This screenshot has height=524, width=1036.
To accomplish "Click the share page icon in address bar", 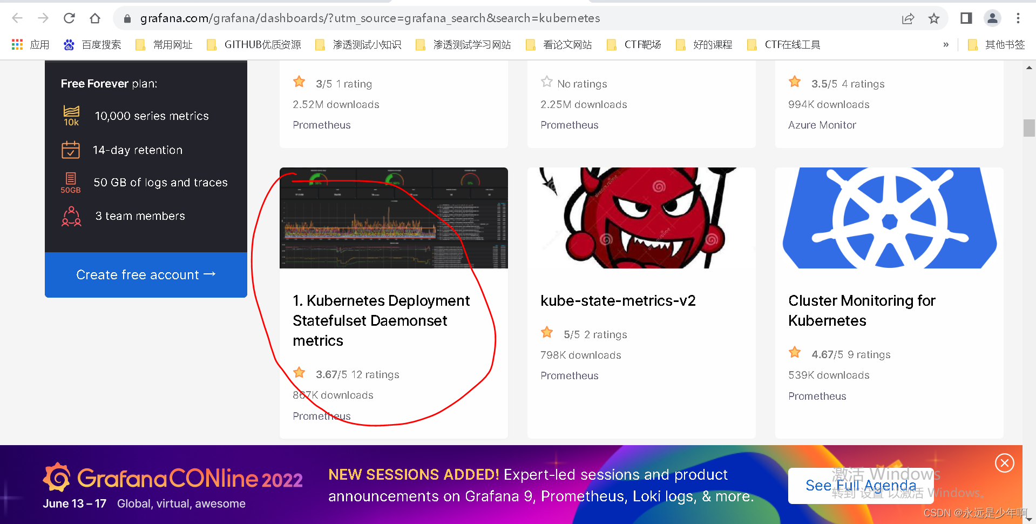I will coord(908,19).
